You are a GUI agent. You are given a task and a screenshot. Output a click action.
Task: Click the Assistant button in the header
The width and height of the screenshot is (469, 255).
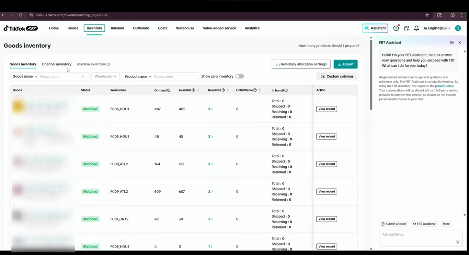[375, 28]
